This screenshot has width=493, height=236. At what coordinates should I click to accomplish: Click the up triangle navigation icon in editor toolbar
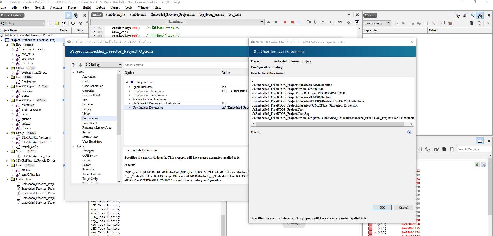pyautogui.click(x=268, y=22)
